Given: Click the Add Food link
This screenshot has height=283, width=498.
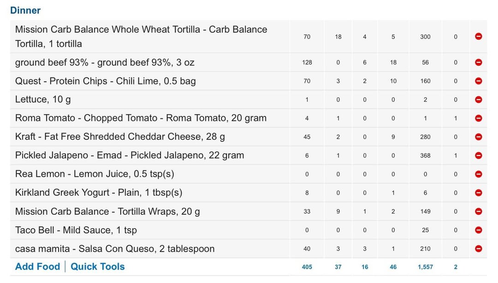Looking at the screenshot, I should pos(37,266).
